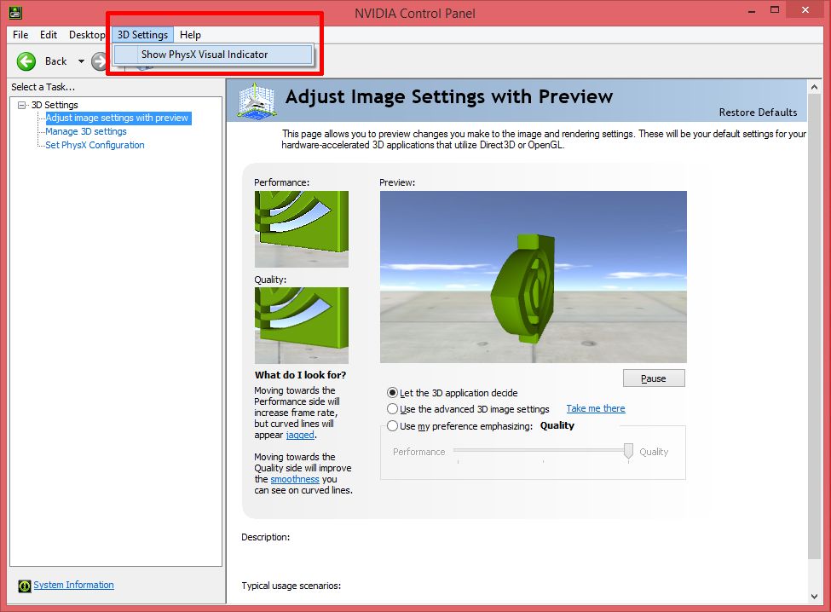Viewport: 831px width, 612px height.
Task: Click the smoothness link
Action: pos(295,479)
